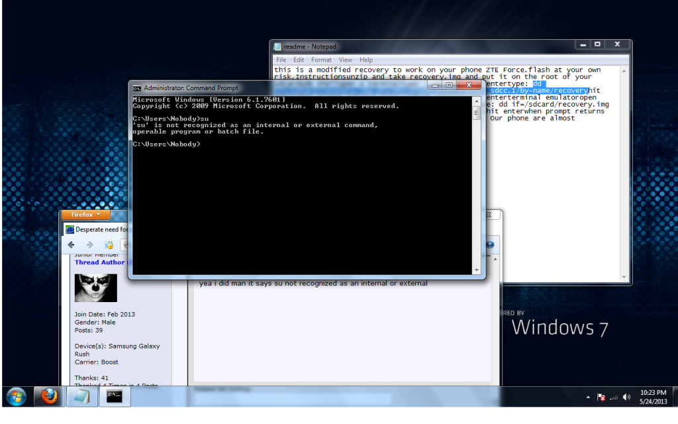Open Notepad Help menu

point(366,60)
